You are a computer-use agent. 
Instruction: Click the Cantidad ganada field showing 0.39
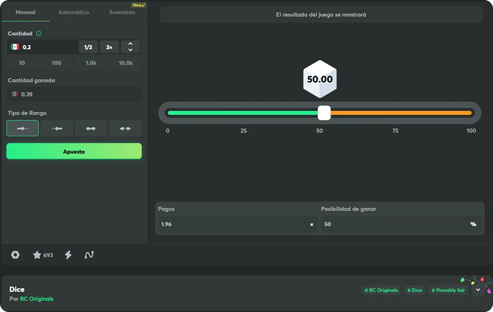click(x=74, y=94)
